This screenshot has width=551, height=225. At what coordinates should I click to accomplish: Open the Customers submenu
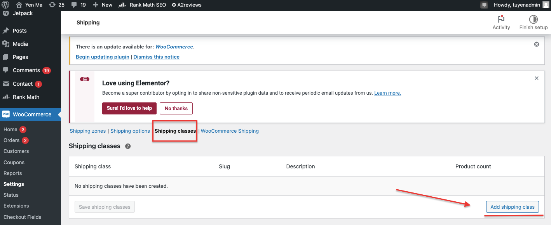(x=16, y=151)
